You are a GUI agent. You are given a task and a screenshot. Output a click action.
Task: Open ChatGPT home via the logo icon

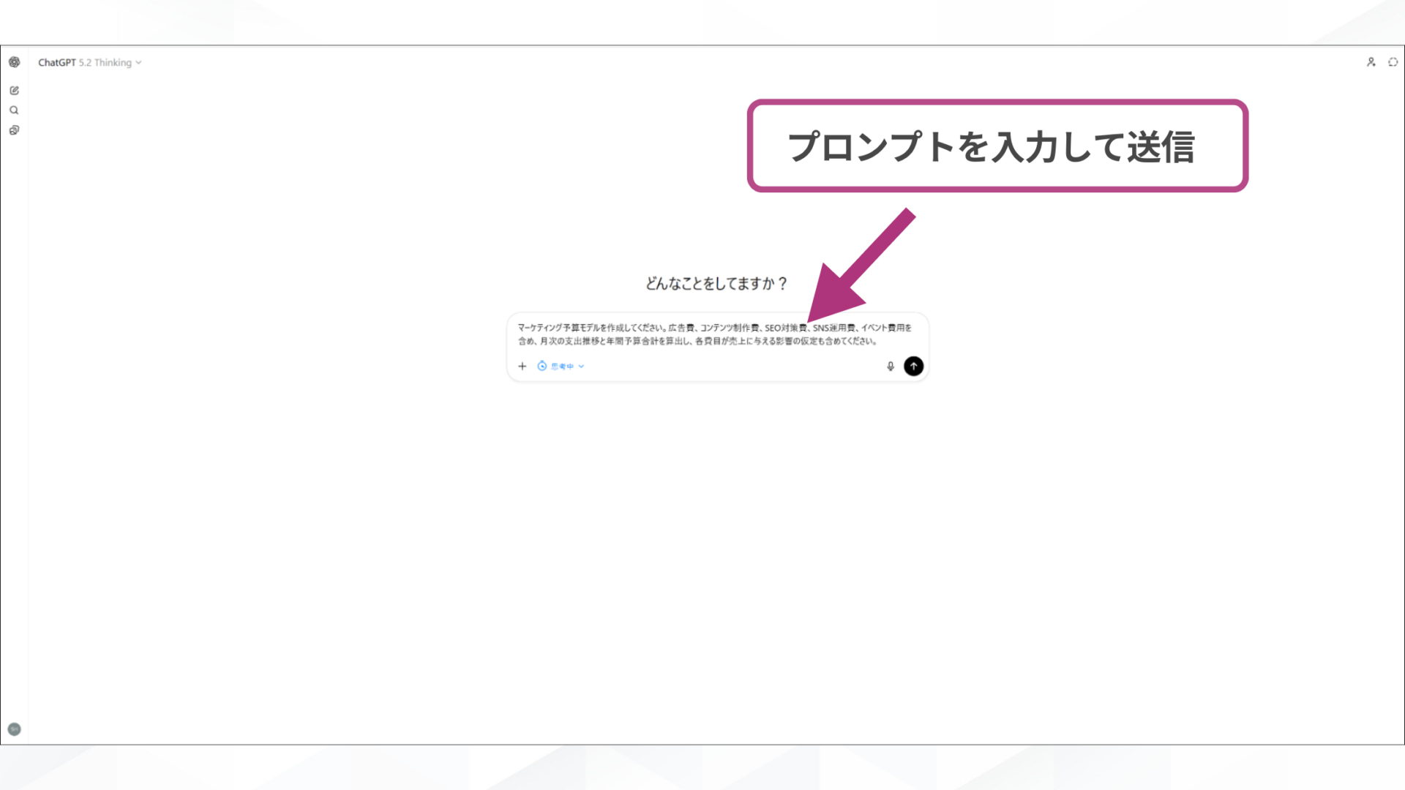pyautogui.click(x=15, y=62)
